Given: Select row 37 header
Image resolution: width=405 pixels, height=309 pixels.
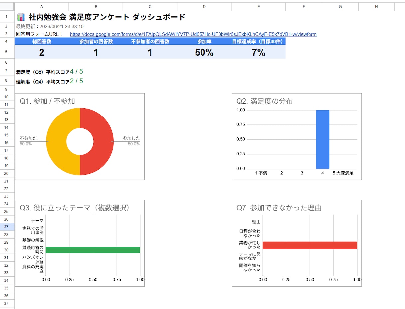Looking at the screenshot, I should [7, 303].
